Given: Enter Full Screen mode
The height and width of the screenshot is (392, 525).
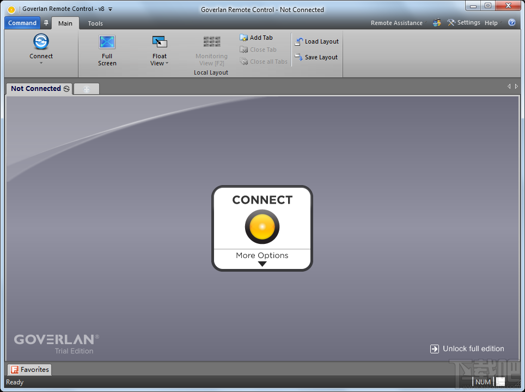Looking at the screenshot, I should (107, 50).
